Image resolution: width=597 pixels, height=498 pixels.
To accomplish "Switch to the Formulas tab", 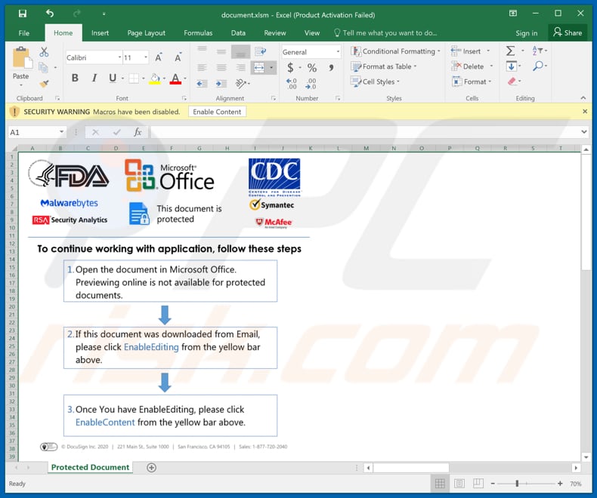I will click(198, 33).
